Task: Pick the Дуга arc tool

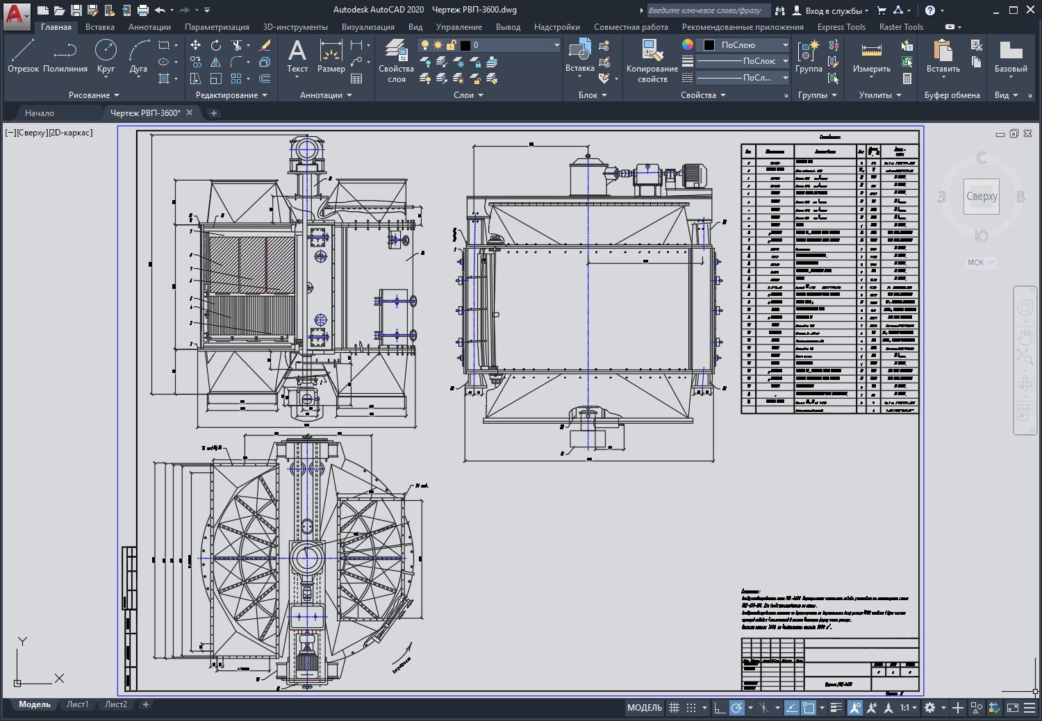Action: coord(138,56)
